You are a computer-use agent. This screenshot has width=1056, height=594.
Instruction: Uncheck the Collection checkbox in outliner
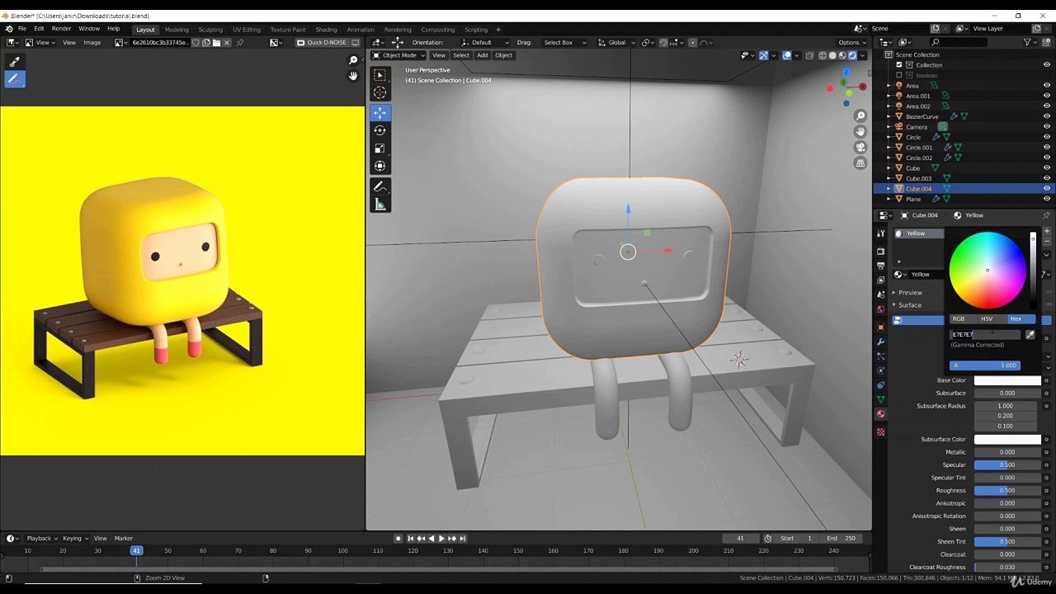(x=899, y=65)
